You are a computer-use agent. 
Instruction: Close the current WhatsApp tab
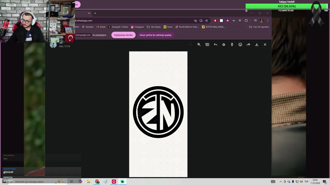click(89, 13)
